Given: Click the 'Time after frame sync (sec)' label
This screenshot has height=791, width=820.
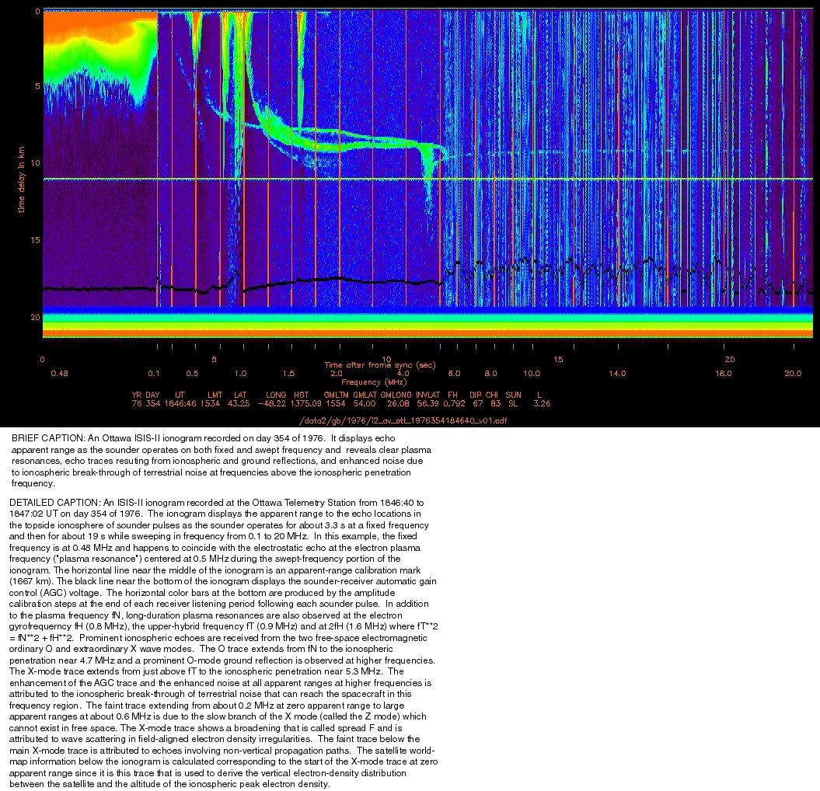Looking at the screenshot, I should point(380,365).
